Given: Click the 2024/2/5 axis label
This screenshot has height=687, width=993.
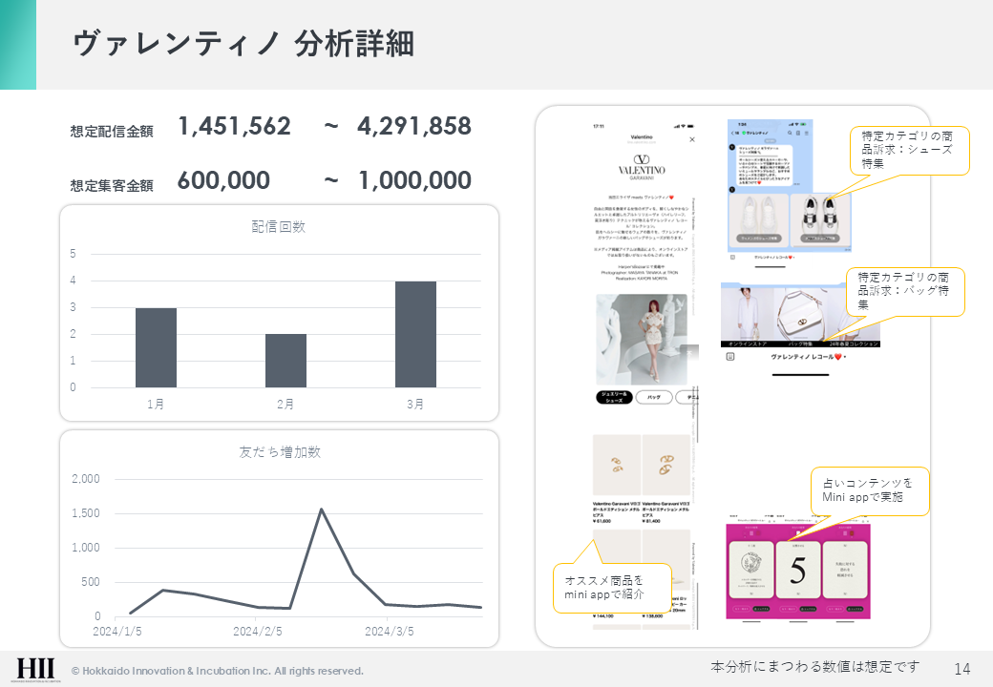Looking at the screenshot, I should (x=258, y=632).
